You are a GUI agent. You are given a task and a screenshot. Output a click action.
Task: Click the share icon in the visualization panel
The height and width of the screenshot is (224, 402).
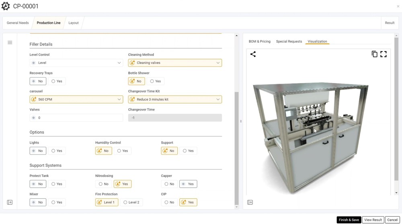tap(253, 54)
